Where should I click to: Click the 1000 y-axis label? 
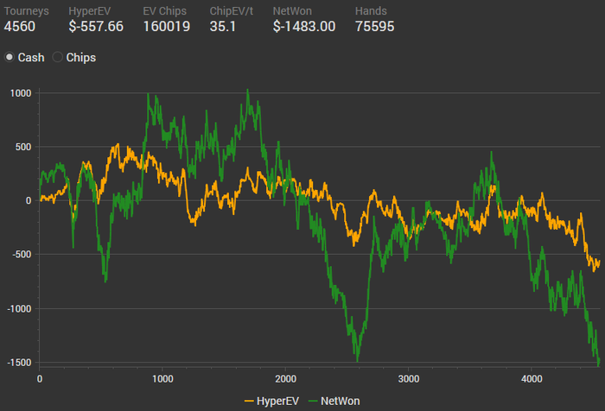21,93
